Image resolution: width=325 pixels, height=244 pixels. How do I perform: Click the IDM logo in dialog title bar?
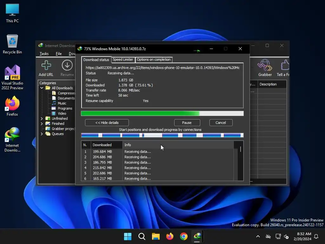click(80, 49)
